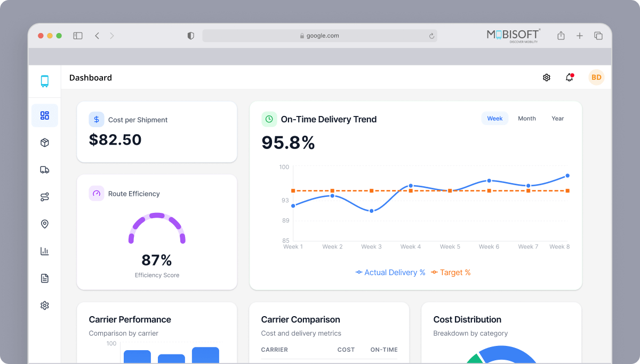Switch the delivery trend to Year view
This screenshot has width=640, height=364.
[x=557, y=118]
